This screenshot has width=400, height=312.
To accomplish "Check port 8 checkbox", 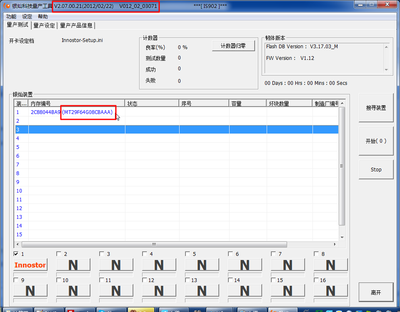I will click(316, 254).
